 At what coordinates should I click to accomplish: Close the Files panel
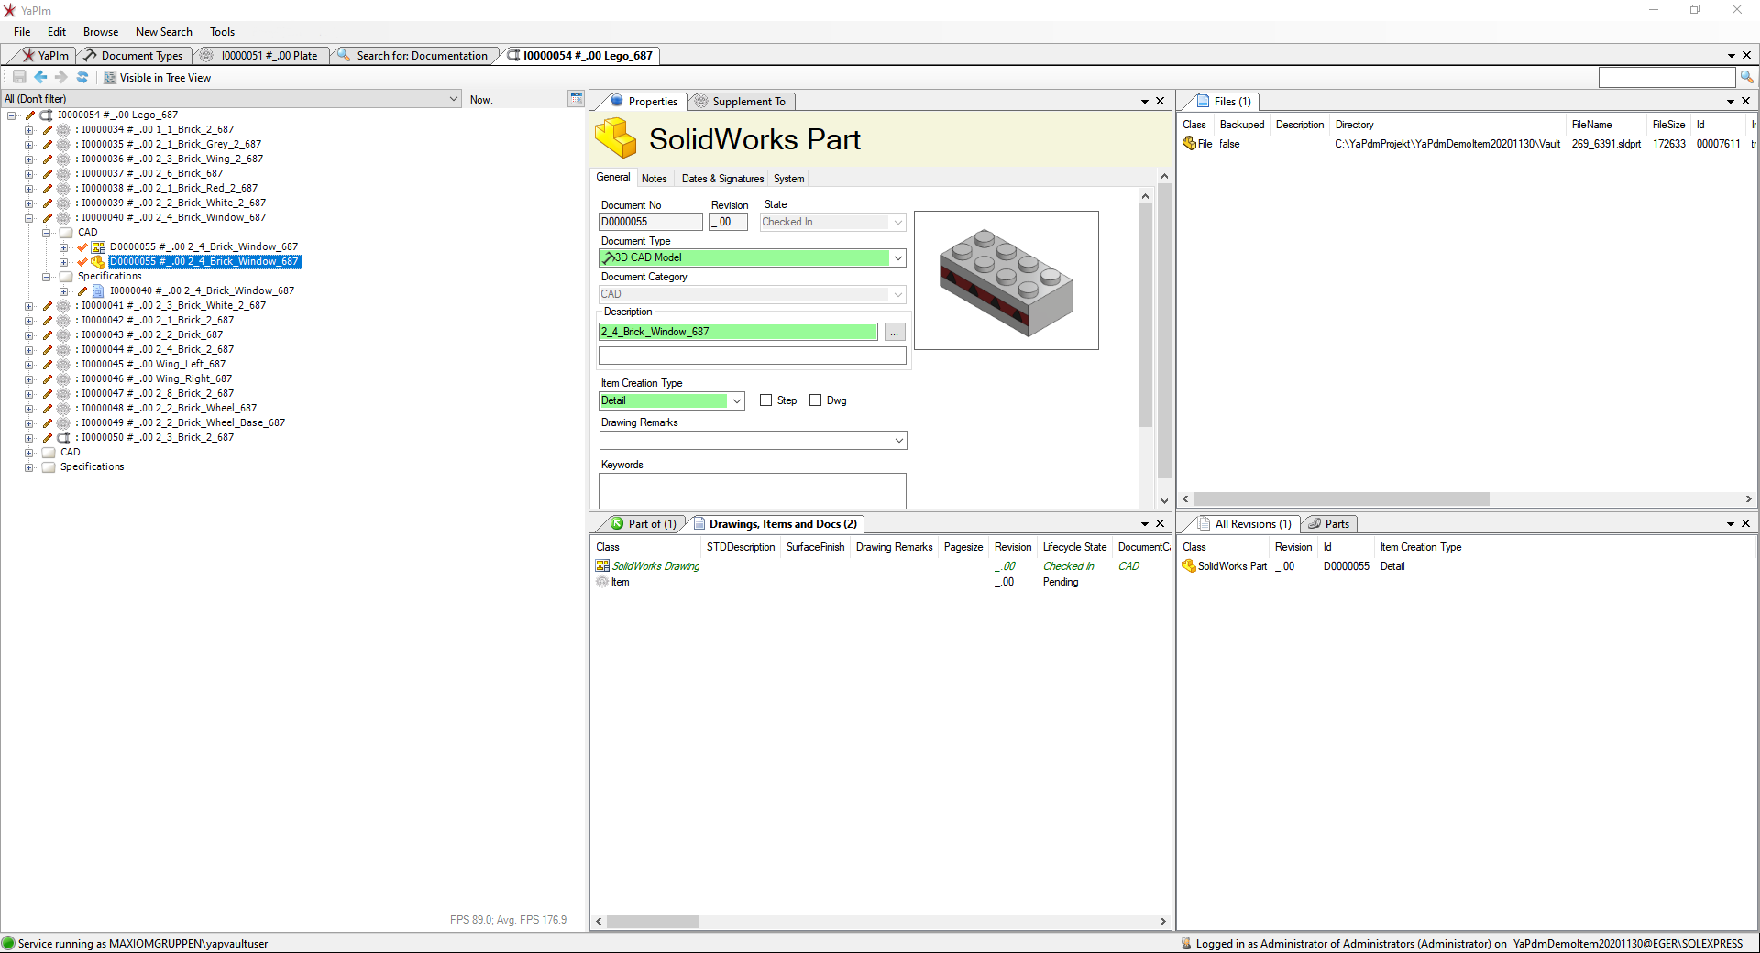pyautogui.click(x=1745, y=102)
